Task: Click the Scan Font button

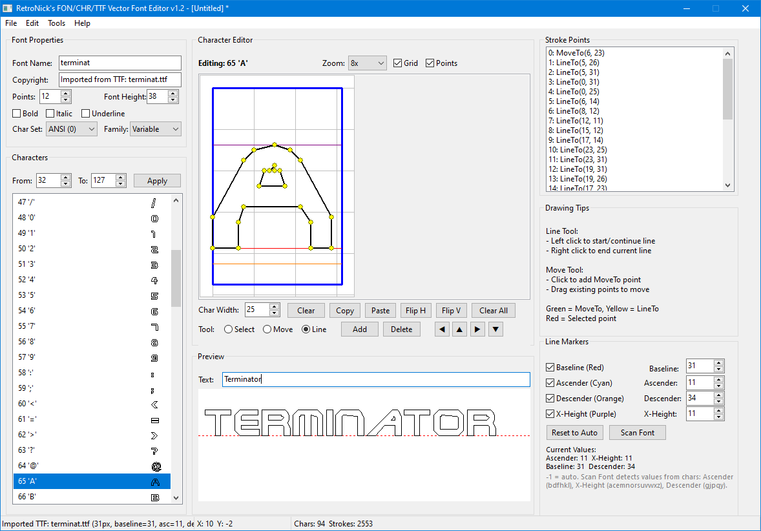Action: point(637,432)
